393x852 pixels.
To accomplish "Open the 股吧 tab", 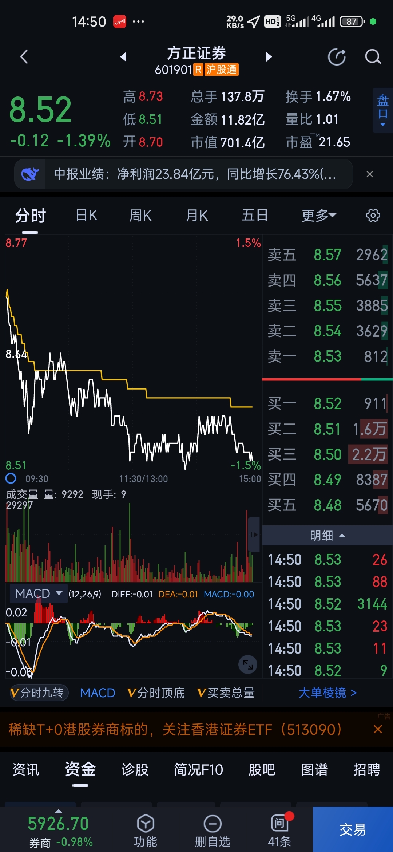I will (x=262, y=770).
